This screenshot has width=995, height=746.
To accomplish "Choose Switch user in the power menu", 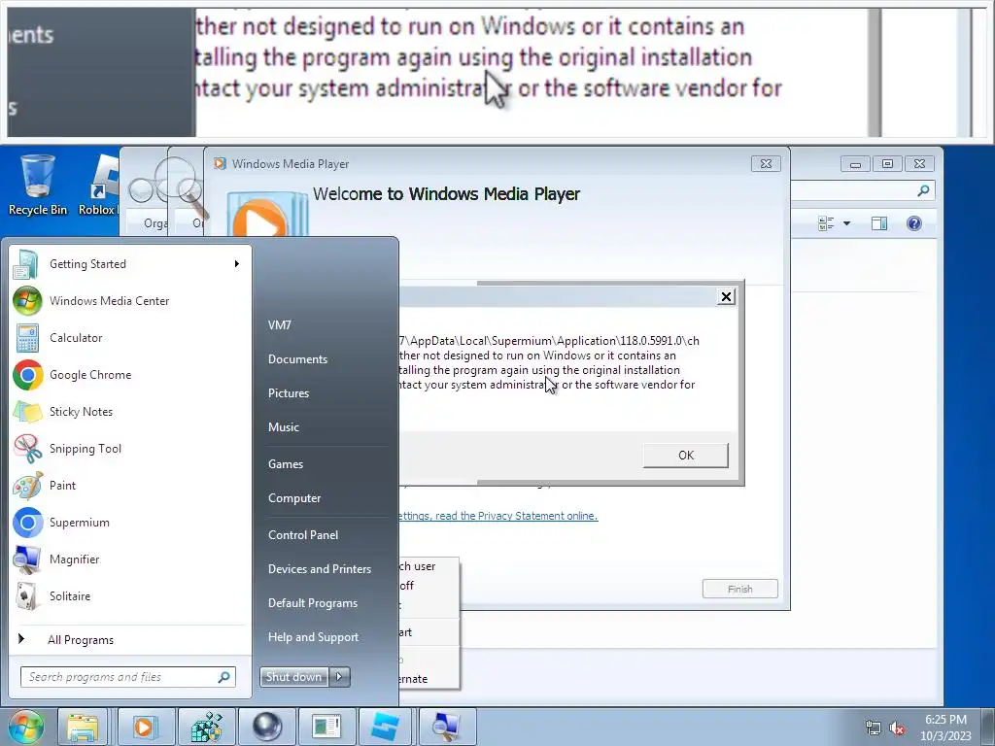I will pyautogui.click(x=428, y=566).
